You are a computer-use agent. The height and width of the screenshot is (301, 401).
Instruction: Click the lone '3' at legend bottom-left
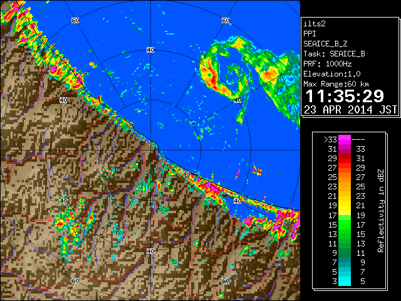[x=335, y=282]
